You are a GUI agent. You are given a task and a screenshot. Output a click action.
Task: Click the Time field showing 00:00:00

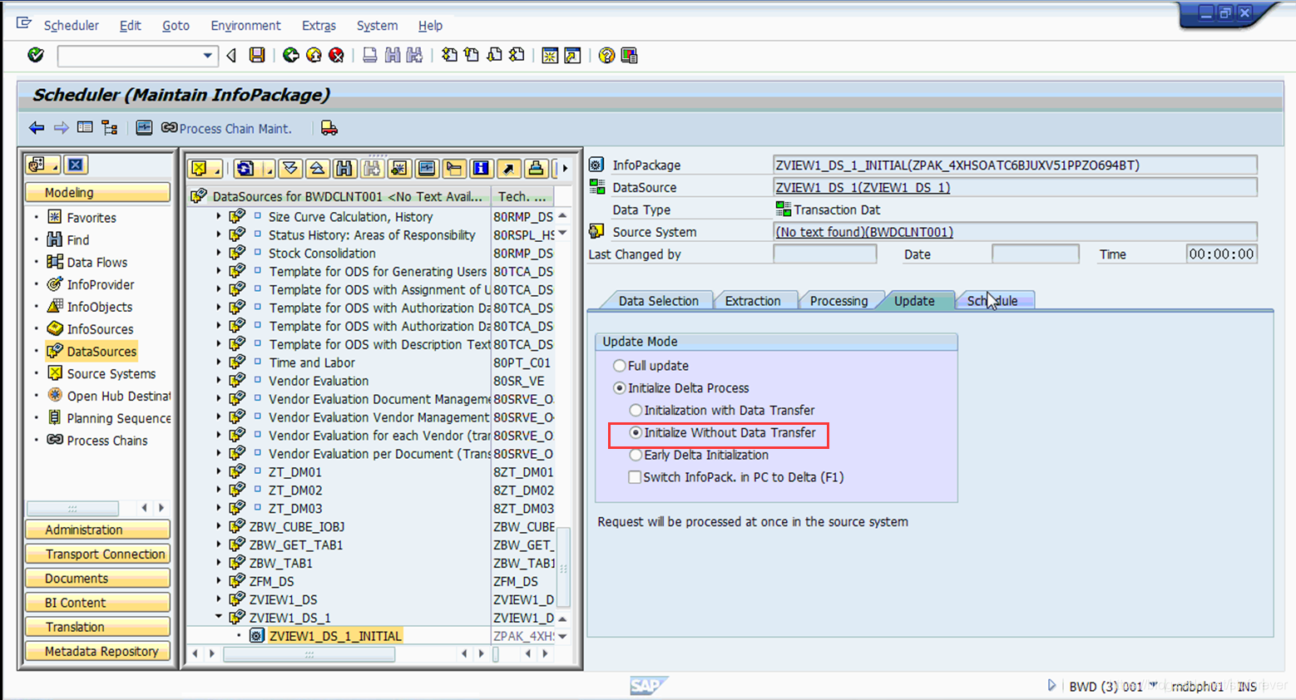pos(1221,254)
